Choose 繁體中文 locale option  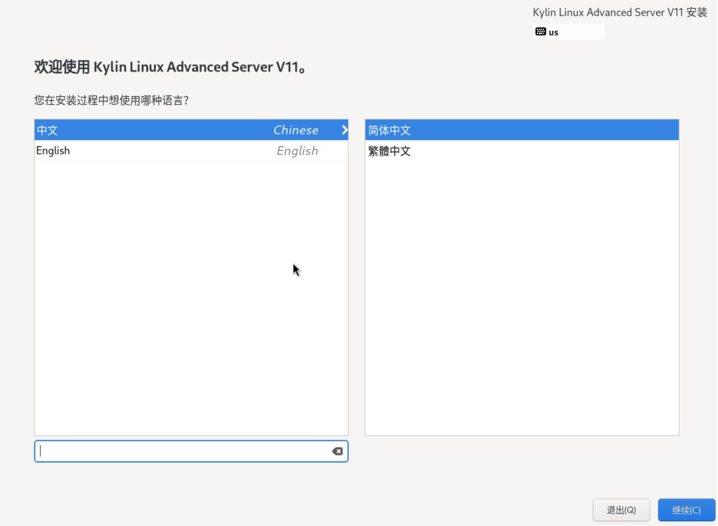pos(390,151)
